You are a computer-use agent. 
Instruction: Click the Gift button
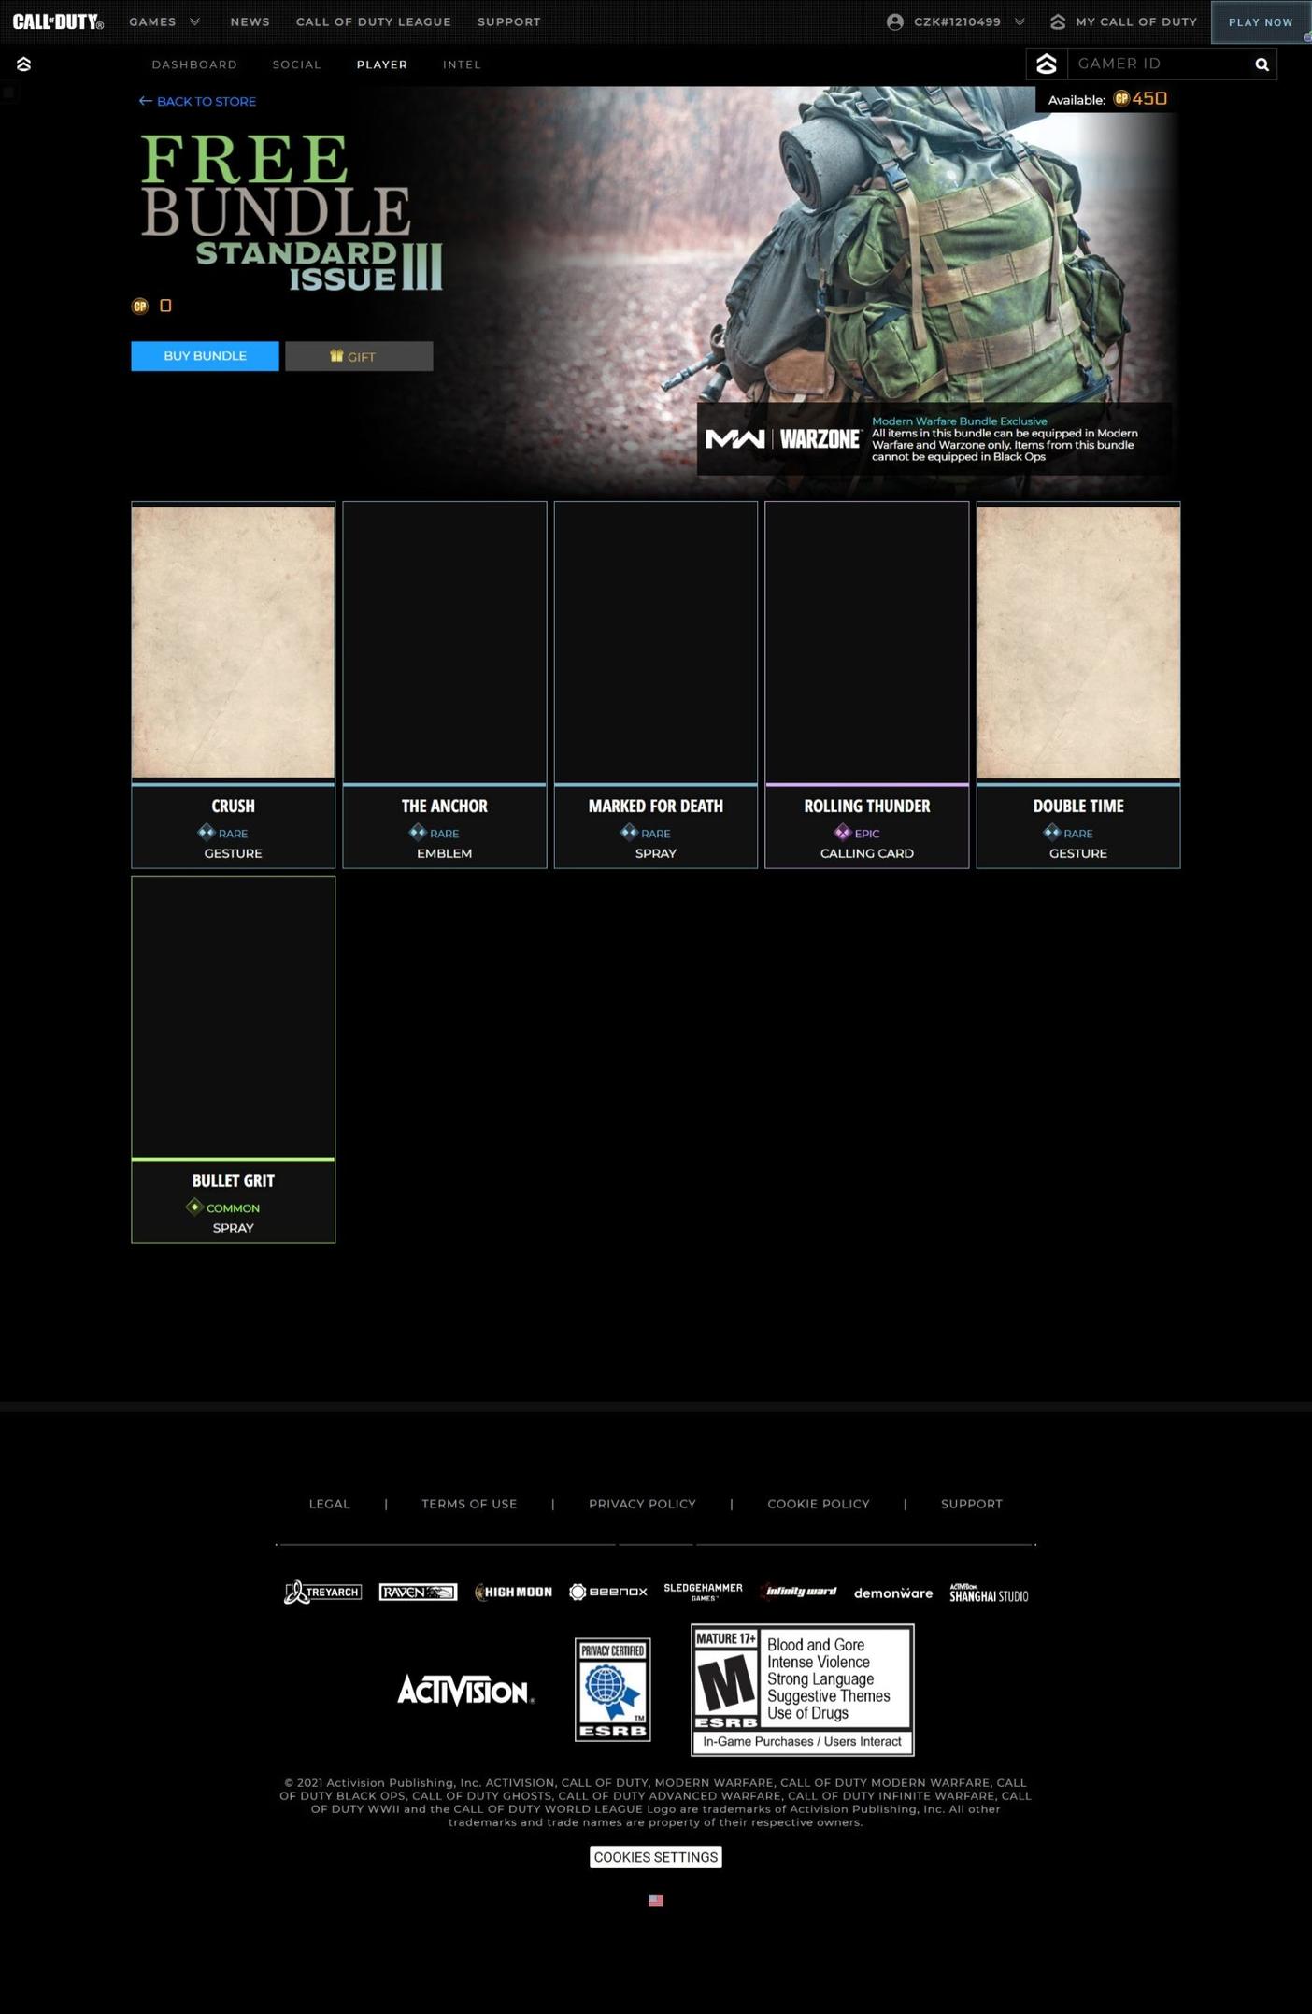(359, 356)
